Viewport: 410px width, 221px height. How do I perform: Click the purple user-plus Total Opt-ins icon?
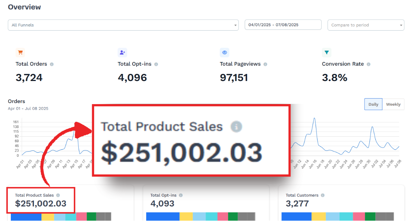[x=122, y=52]
